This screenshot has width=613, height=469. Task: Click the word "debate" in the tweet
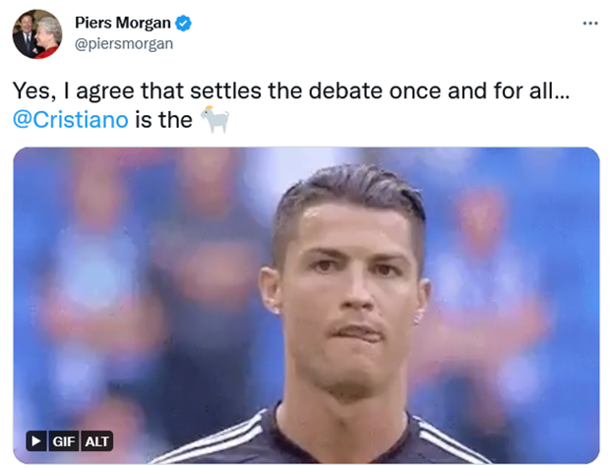pos(345,90)
